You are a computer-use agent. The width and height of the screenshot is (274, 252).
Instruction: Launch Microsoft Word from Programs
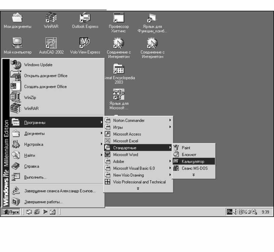tap(138, 154)
